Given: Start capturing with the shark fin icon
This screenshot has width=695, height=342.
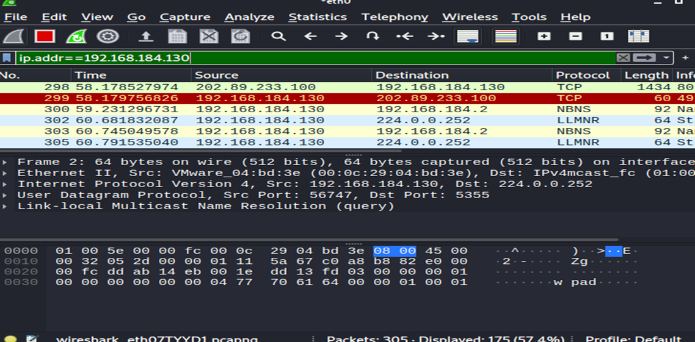Looking at the screenshot, I should 12,37.
